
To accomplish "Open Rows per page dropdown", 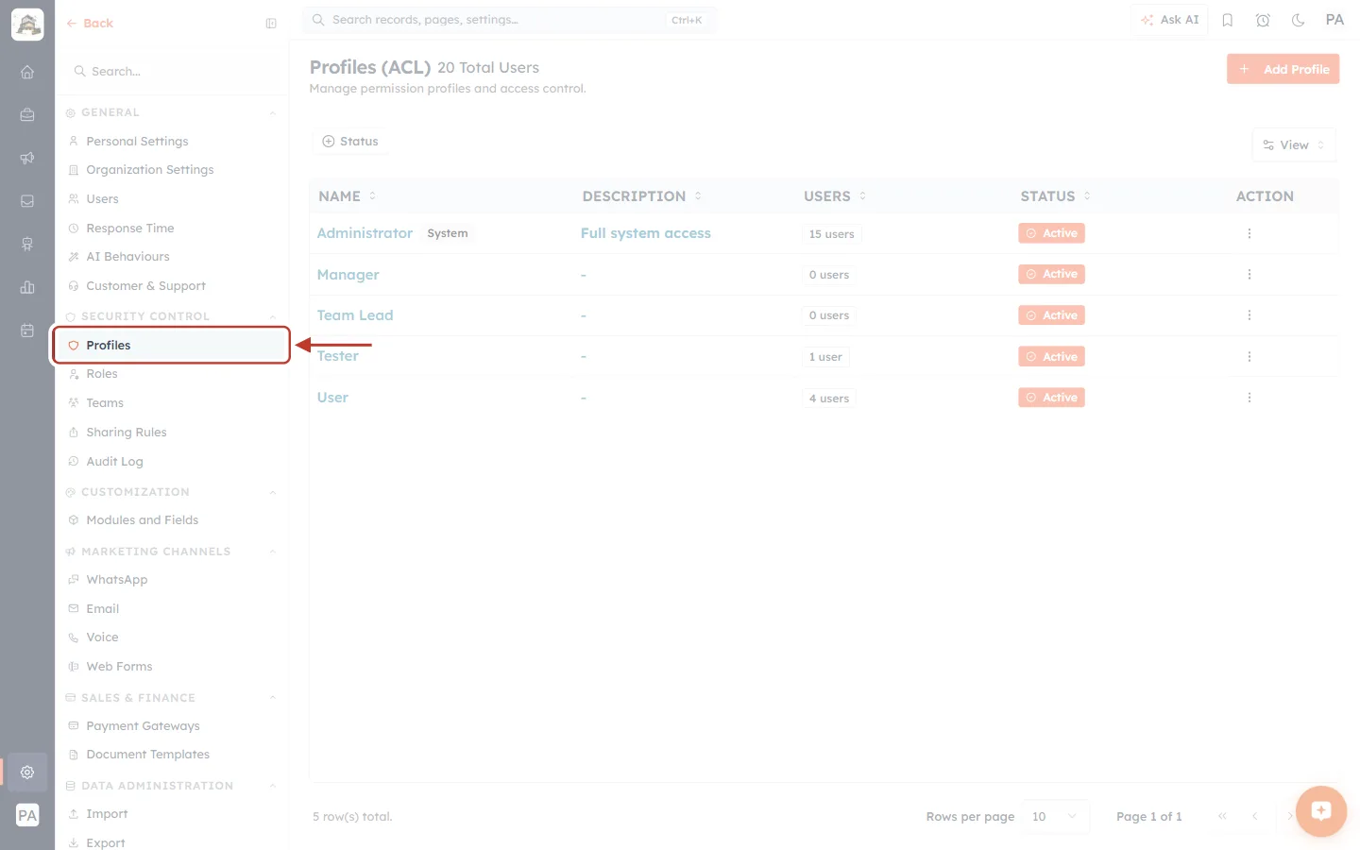I will [x=1055, y=817].
